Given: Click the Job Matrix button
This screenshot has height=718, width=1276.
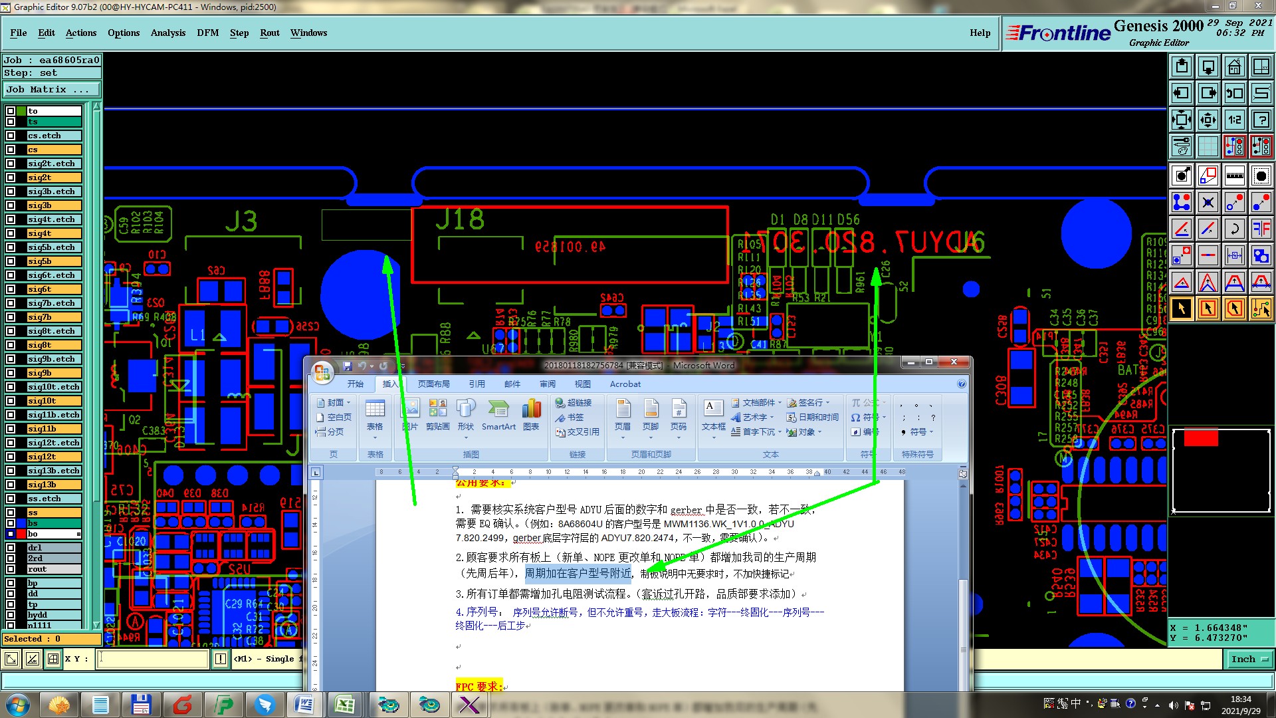Looking at the screenshot, I should 51,89.
